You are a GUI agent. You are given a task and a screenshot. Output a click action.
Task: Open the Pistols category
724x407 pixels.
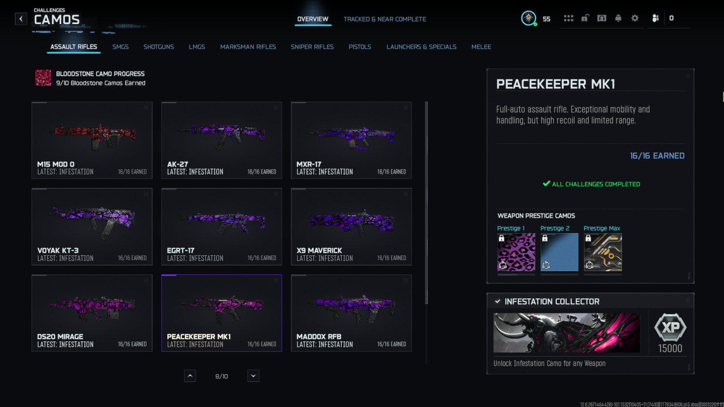click(360, 47)
